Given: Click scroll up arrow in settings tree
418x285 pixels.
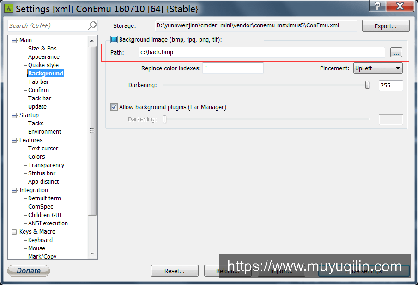Looking at the screenshot, I should pos(92,41).
